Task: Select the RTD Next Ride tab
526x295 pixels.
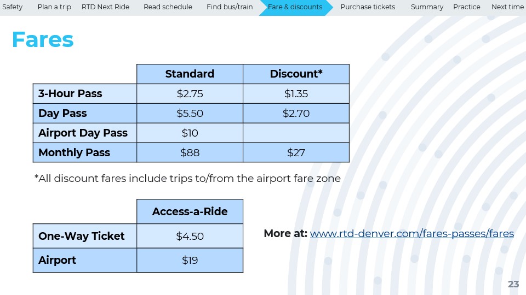Action: pyautogui.click(x=105, y=7)
